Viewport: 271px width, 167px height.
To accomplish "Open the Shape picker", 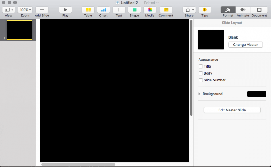I will pyautogui.click(x=134, y=10).
